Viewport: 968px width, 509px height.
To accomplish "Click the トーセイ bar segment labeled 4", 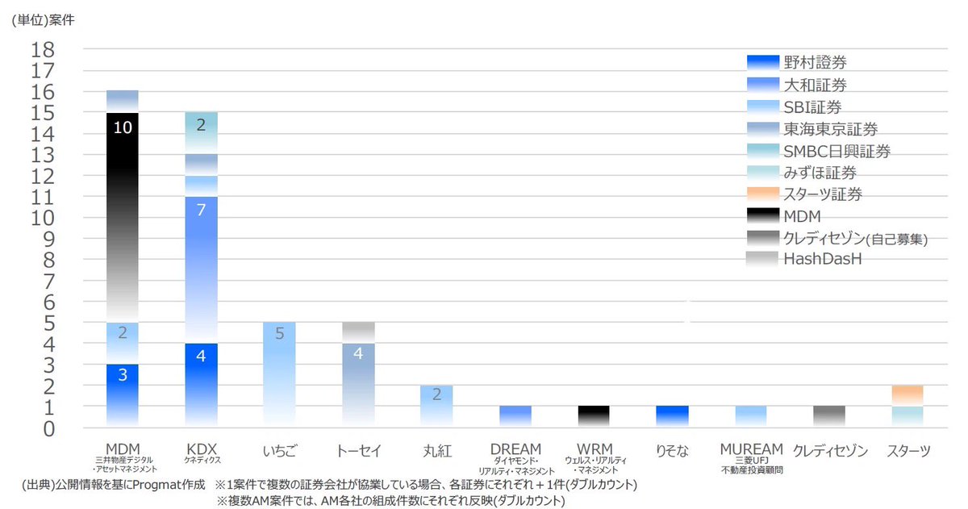I will (358, 385).
